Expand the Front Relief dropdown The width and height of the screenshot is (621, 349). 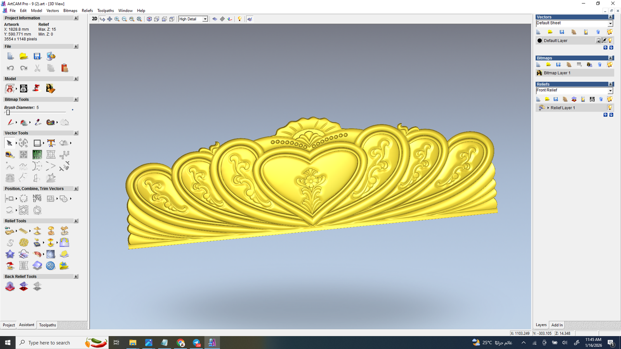[x=610, y=91]
